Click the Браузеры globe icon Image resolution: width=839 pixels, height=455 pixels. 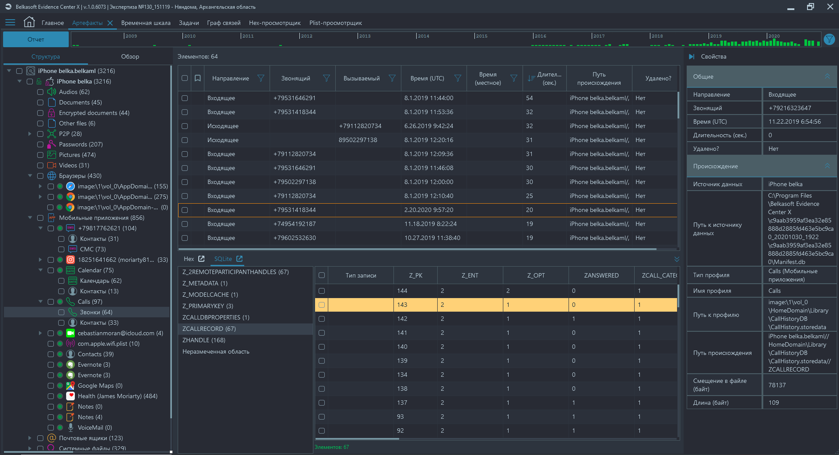(x=52, y=176)
